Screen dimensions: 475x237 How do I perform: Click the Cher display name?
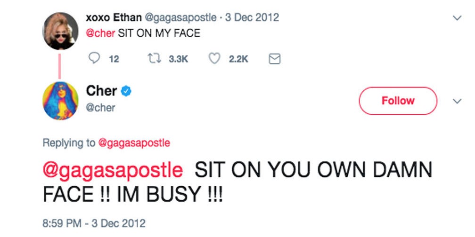[102, 91]
